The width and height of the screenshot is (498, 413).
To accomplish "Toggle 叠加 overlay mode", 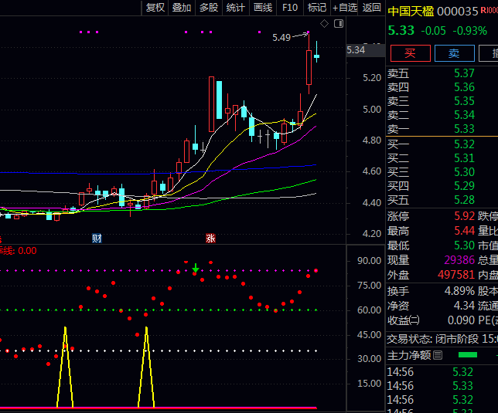I will [x=182, y=8].
